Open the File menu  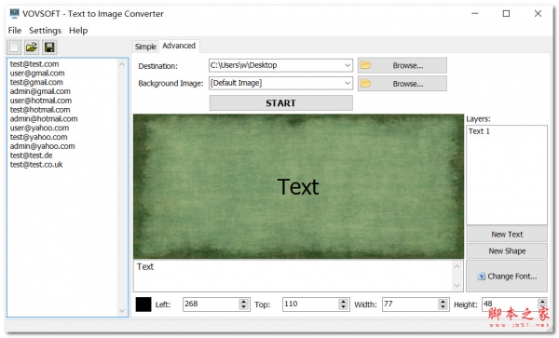tap(15, 31)
